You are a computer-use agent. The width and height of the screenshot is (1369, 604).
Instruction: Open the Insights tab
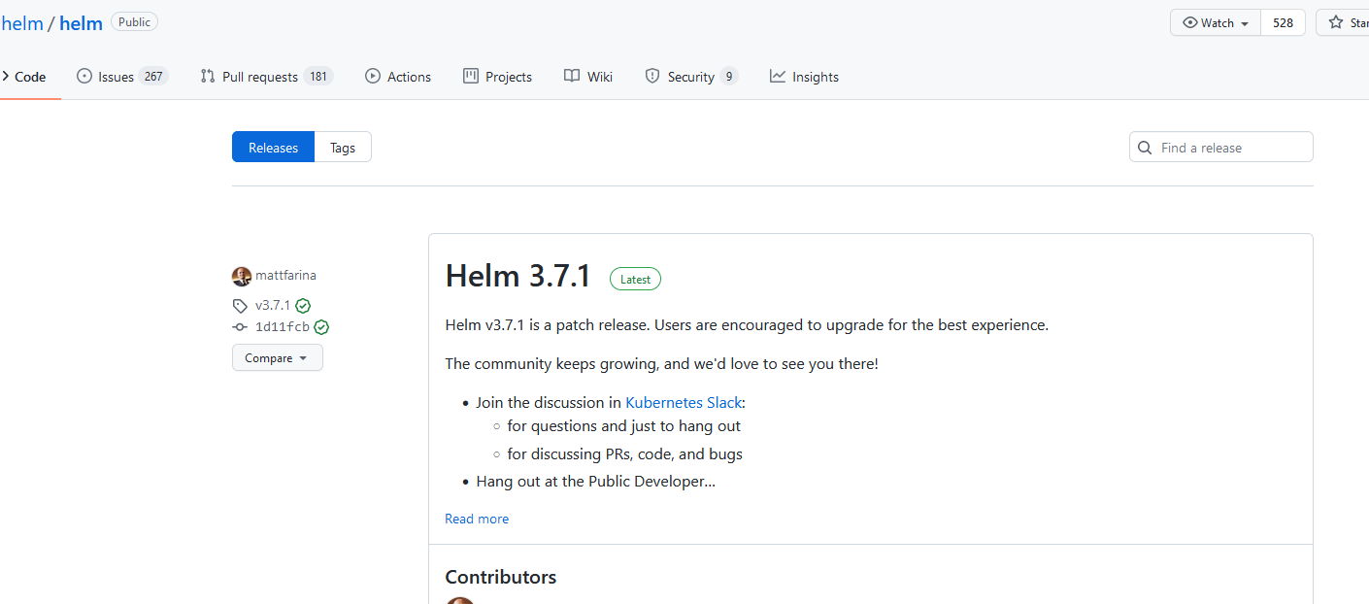(804, 77)
